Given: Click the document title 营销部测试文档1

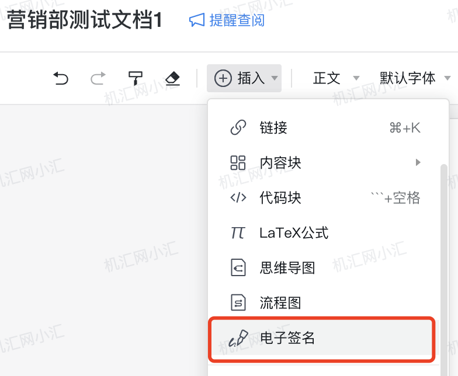Looking at the screenshot, I should pyautogui.click(x=84, y=20).
